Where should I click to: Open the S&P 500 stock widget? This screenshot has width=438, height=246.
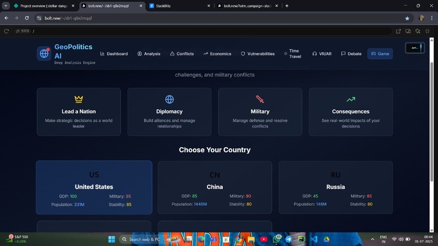point(17,239)
